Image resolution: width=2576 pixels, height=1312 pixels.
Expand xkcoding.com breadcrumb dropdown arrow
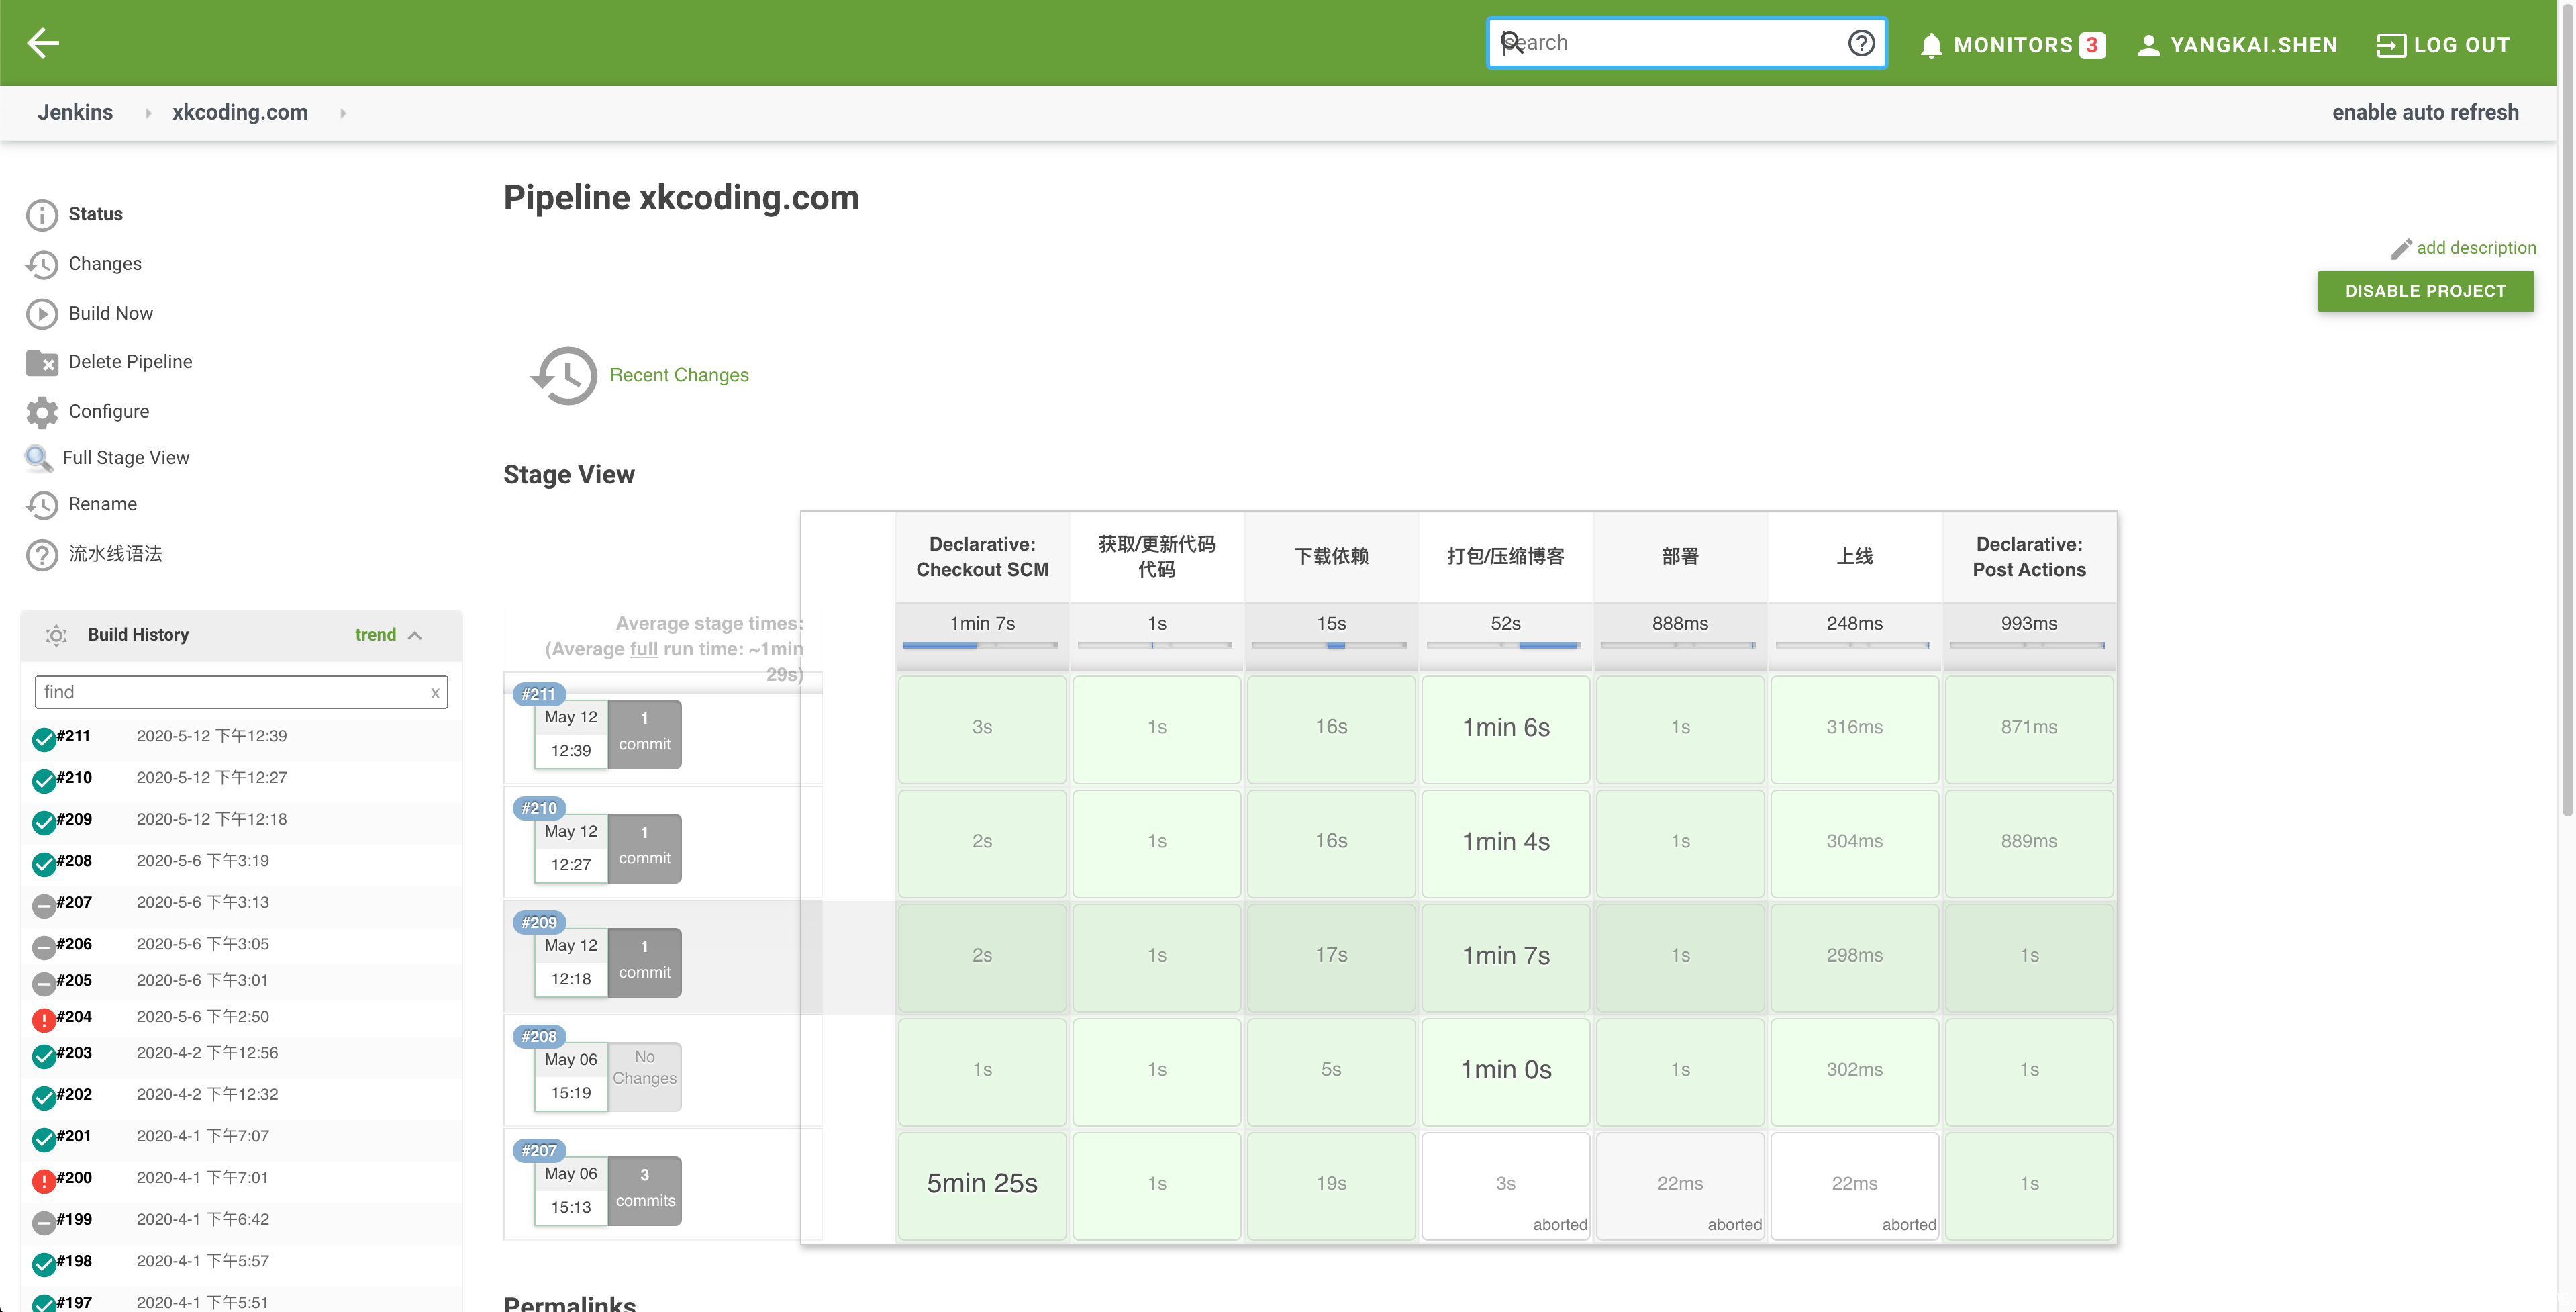point(343,113)
